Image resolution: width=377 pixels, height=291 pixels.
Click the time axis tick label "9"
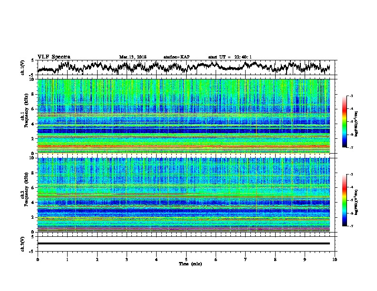(x=305, y=260)
